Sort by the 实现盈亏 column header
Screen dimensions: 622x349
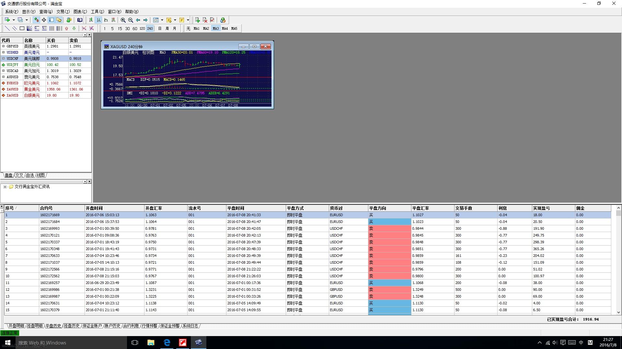pyautogui.click(x=553, y=208)
